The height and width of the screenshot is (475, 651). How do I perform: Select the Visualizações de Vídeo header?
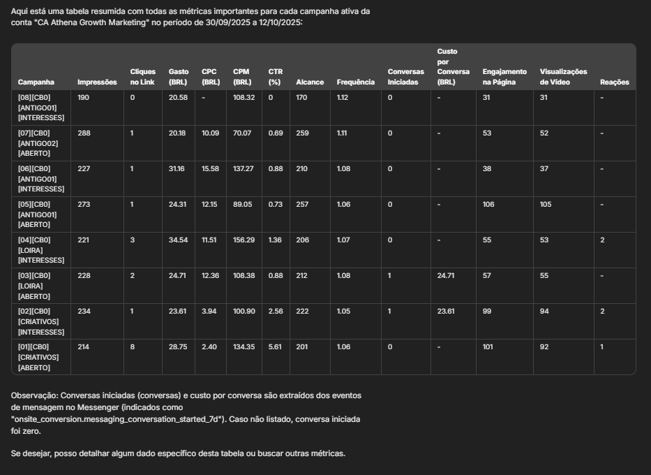(563, 77)
